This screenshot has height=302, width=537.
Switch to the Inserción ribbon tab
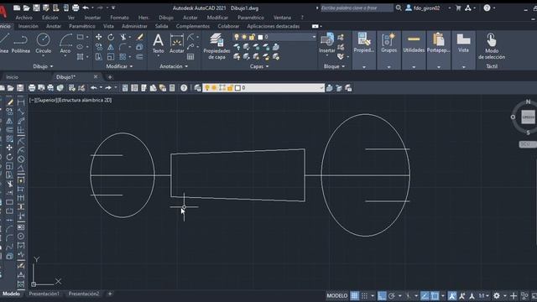point(28,26)
